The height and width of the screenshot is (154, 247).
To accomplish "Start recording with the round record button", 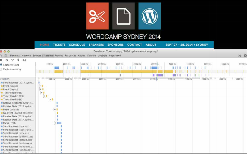I will 1,60.
